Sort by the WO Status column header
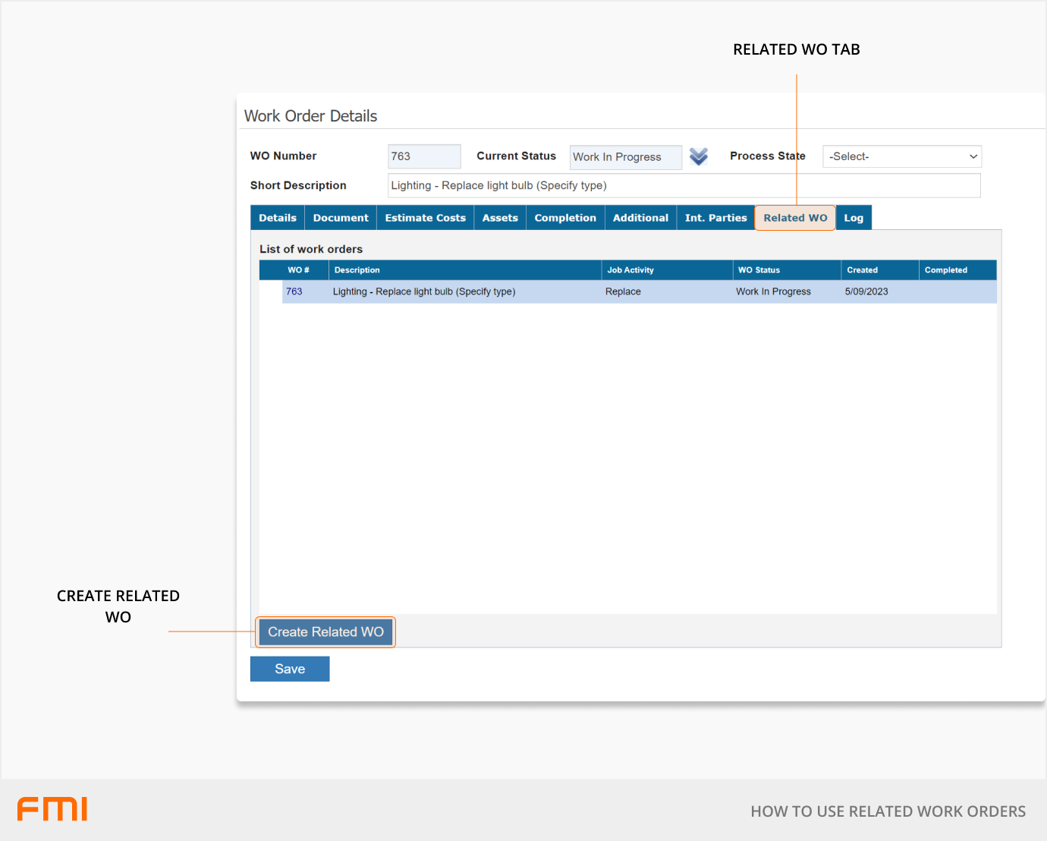Image resolution: width=1047 pixels, height=841 pixels. pyautogui.click(x=759, y=270)
